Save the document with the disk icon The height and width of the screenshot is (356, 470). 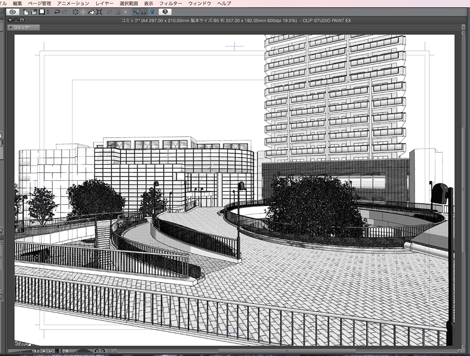pyautogui.click(x=42, y=12)
